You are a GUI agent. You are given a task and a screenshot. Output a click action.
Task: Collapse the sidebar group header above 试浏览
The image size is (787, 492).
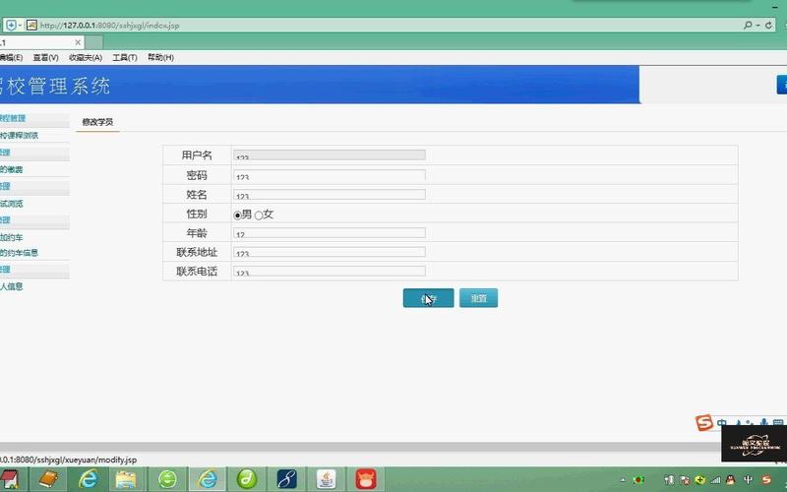(34, 187)
